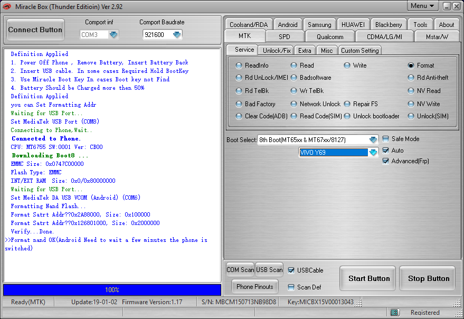The image size is (464, 319).
Task: Select the MTK tab
Action: (245, 36)
